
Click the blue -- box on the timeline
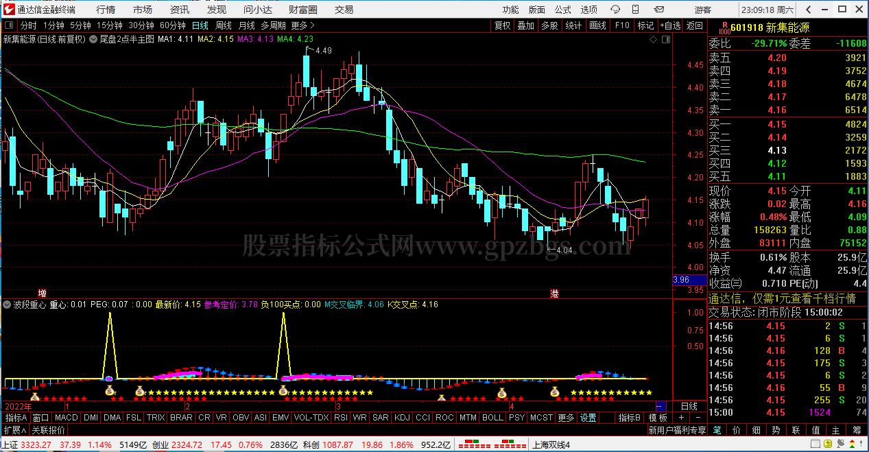660,406
